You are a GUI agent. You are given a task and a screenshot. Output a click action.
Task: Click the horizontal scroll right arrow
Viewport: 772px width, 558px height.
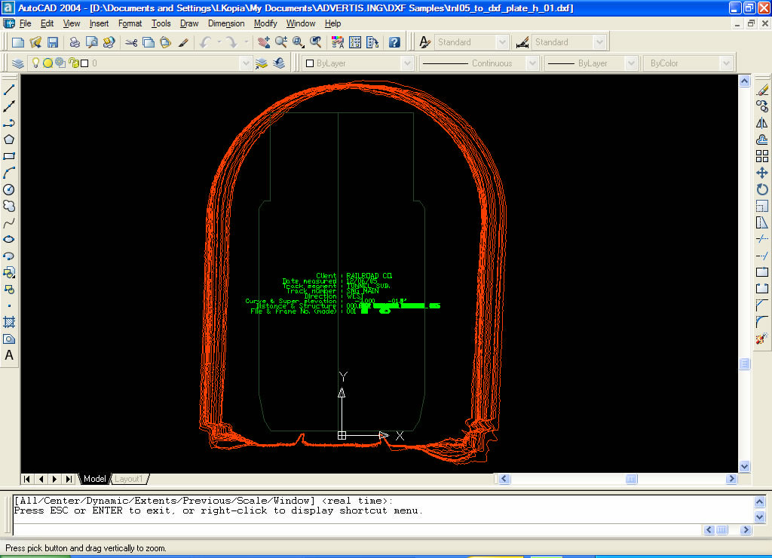coord(731,479)
